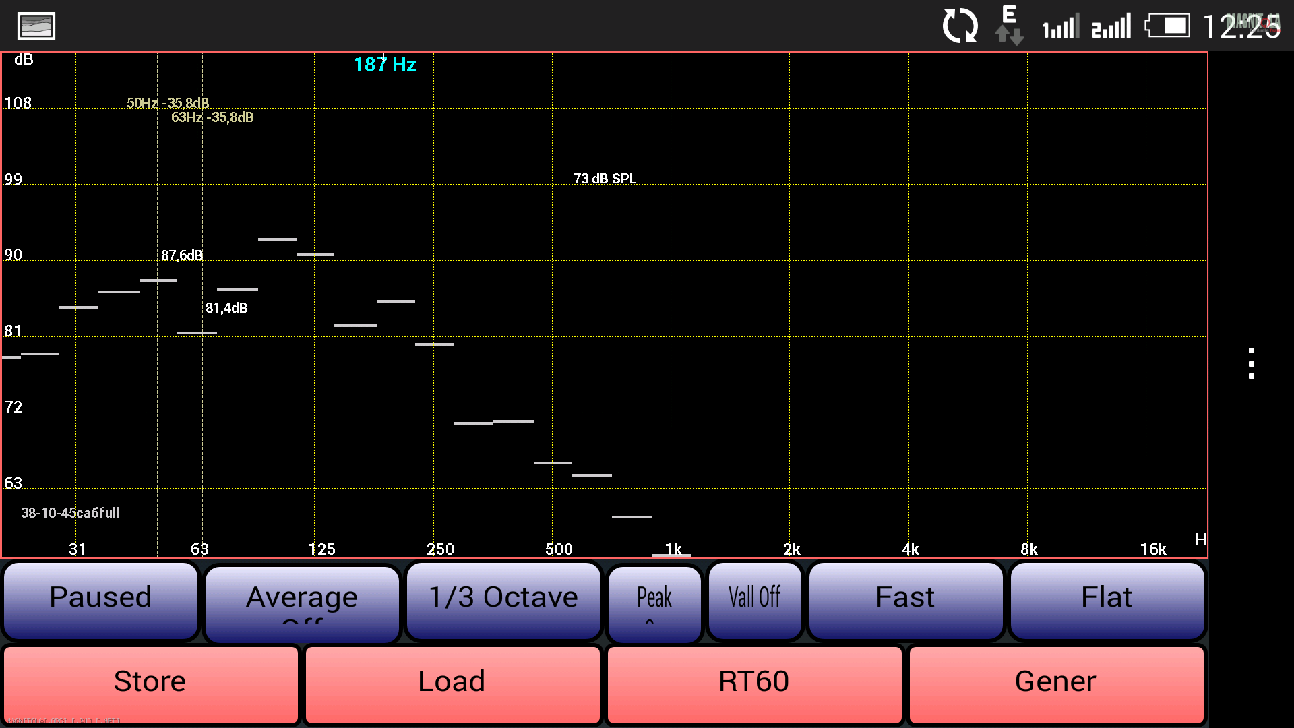Image resolution: width=1294 pixels, height=728 pixels.
Task: Click the 8k frequency axis label
Action: (1029, 549)
